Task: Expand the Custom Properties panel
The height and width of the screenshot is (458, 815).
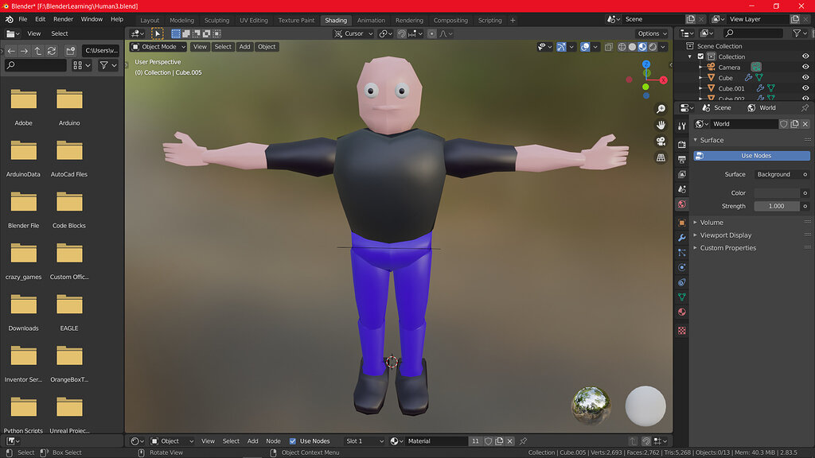Action: tap(727, 248)
